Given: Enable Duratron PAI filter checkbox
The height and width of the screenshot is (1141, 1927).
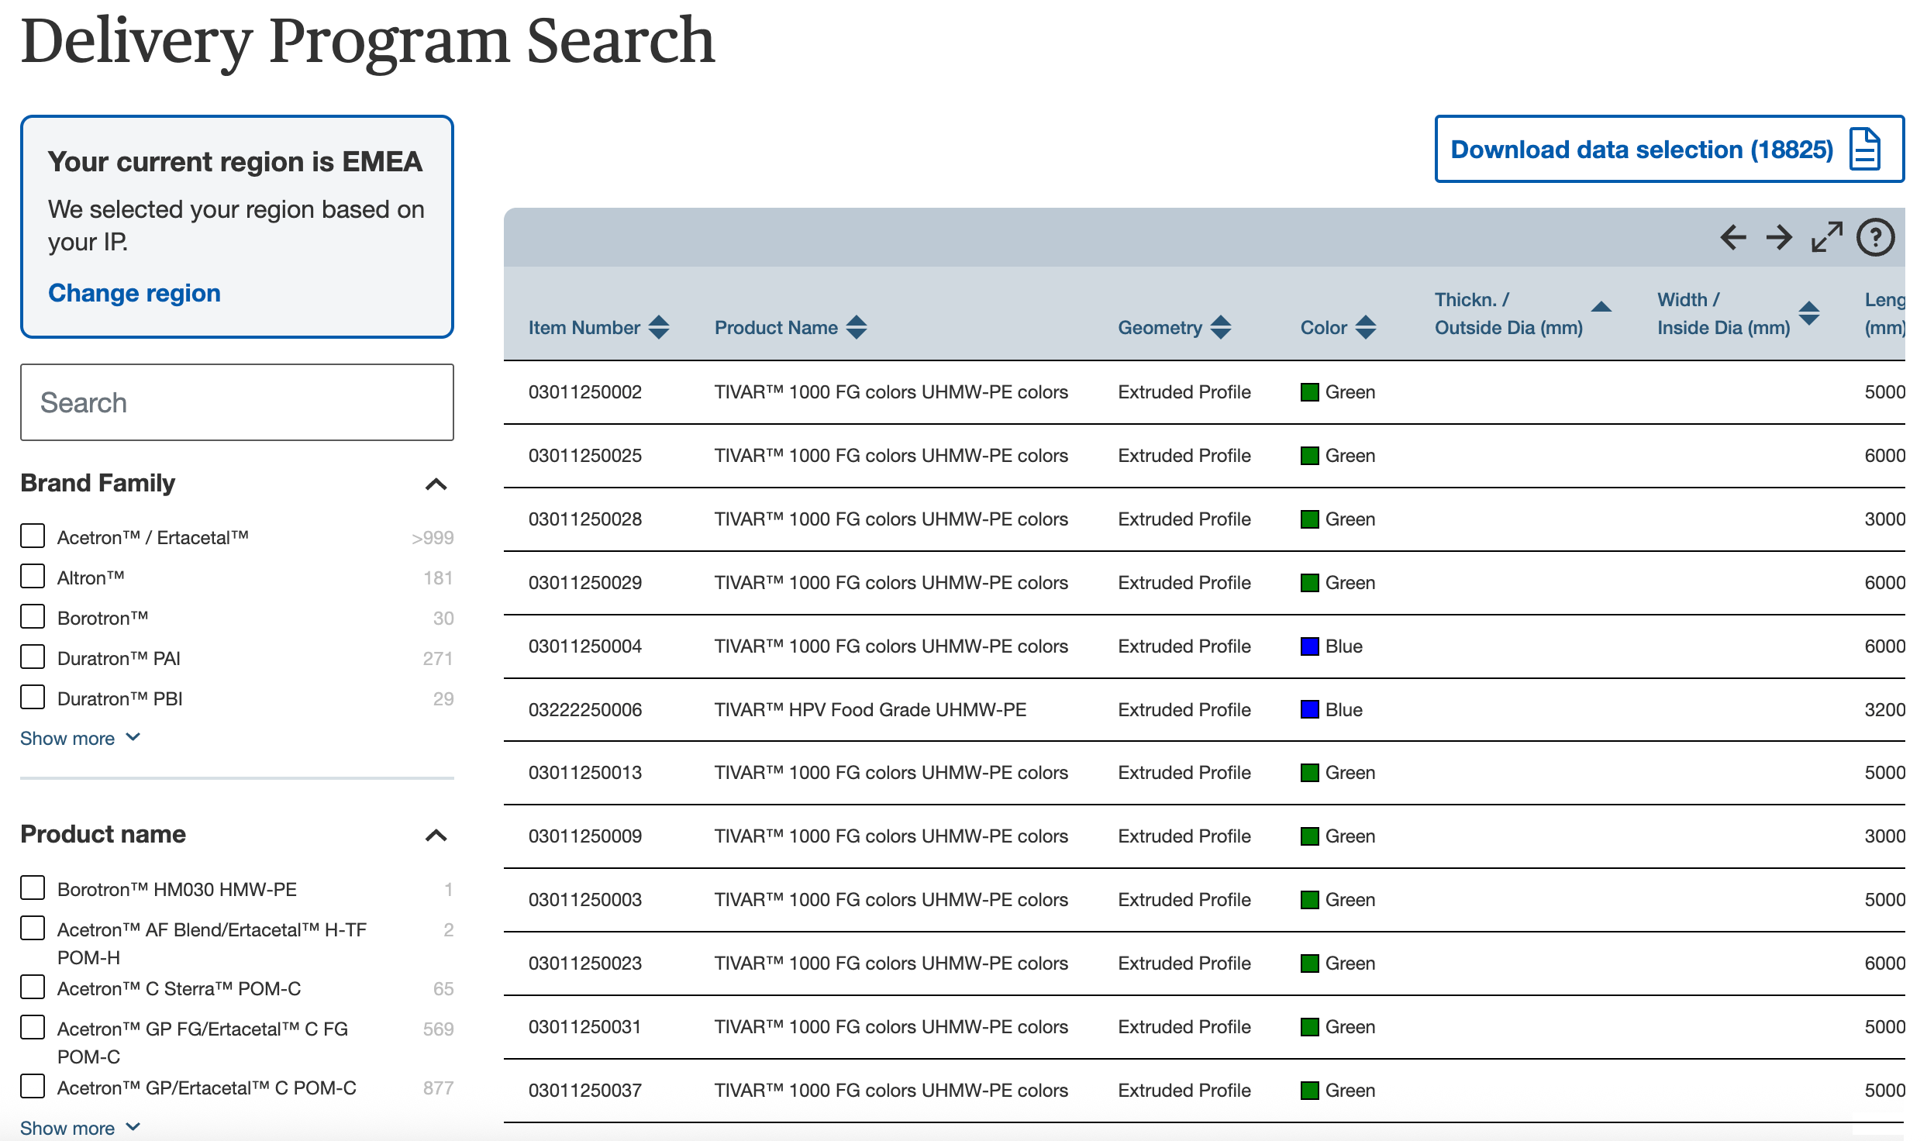Looking at the screenshot, I should [33, 657].
